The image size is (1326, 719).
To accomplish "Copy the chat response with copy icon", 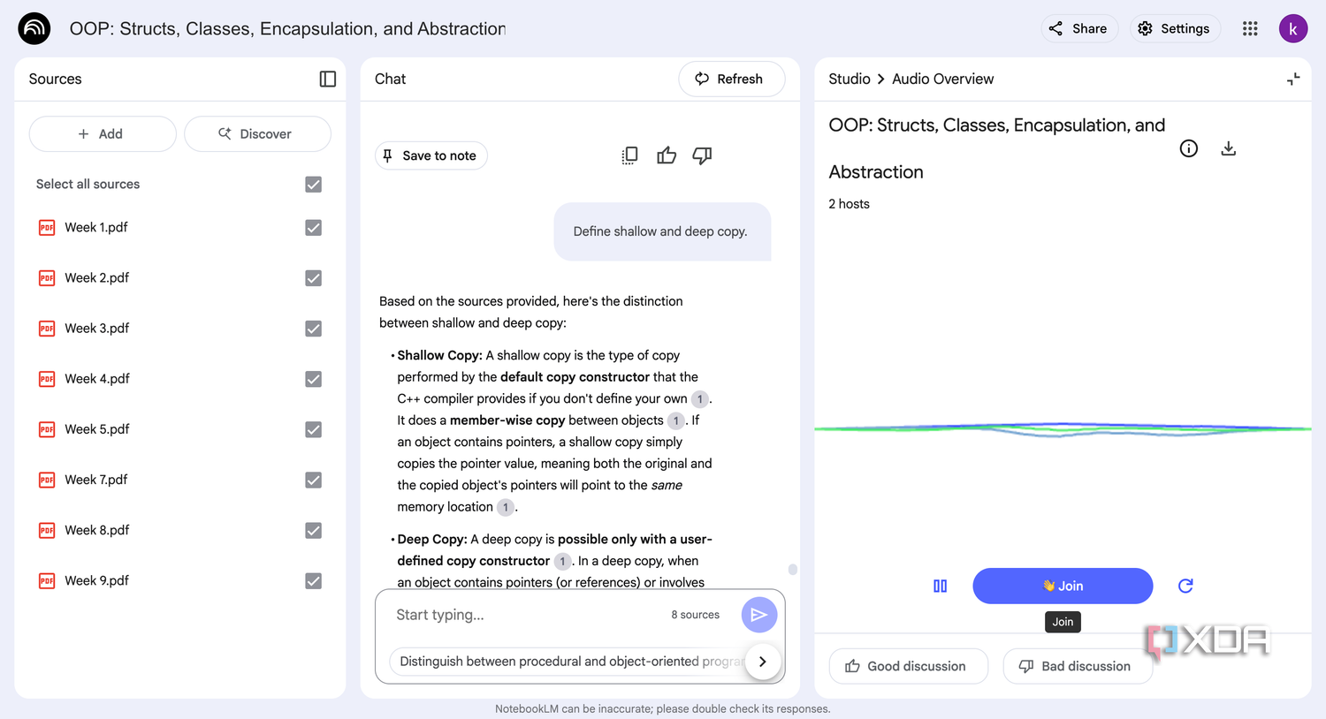I will click(x=629, y=155).
